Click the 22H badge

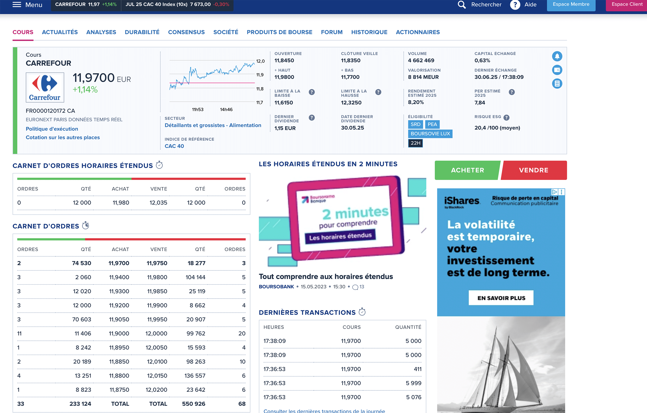415,143
